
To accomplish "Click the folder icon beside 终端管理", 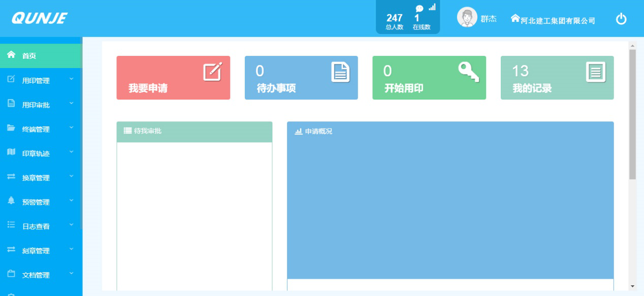I will pyautogui.click(x=11, y=127).
